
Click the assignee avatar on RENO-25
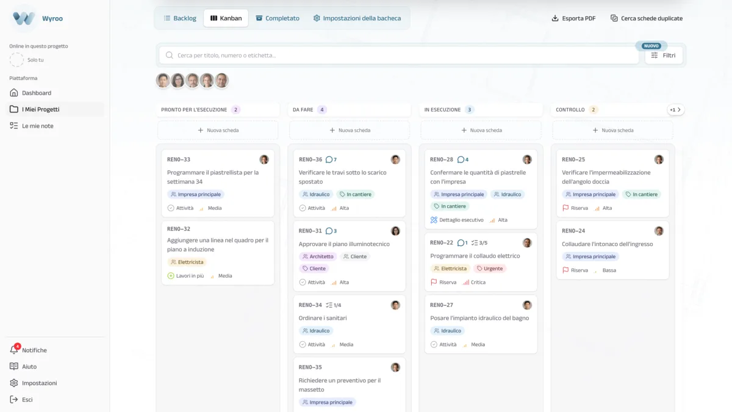click(x=659, y=159)
